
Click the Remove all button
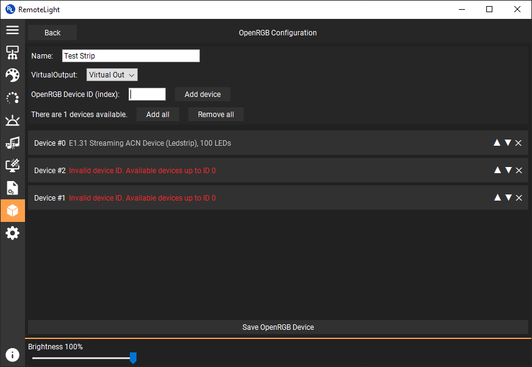click(x=216, y=115)
